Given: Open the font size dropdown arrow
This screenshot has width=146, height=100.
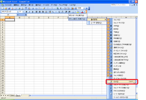Looking at the screenshot, I should point(23,12).
